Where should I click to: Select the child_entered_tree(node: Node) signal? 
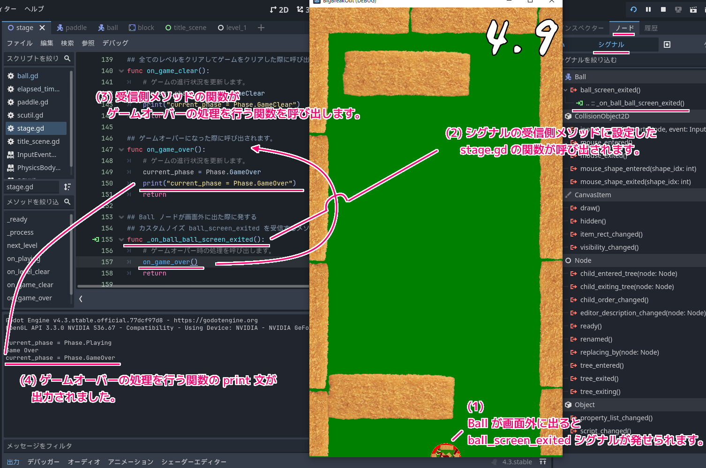click(x=629, y=274)
